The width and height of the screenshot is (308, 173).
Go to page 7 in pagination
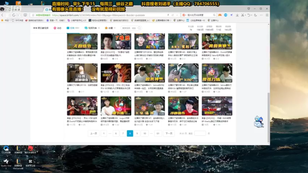[123, 133]
